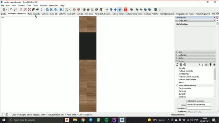Image resolution: width=219 pixels, height=123 pixels.
Task: Click the instructor info icon in status bar
Action: pos(7,114)
